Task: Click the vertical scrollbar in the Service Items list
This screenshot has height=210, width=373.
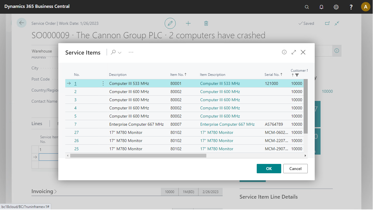Action: point(306,106)
